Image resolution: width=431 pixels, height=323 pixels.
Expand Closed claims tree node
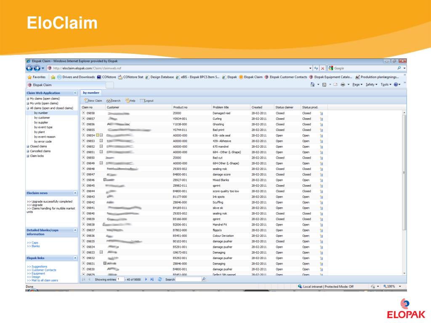click(x=28, y=146)
